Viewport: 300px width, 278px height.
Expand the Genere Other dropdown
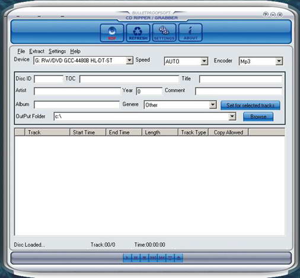tap(213, 105)
